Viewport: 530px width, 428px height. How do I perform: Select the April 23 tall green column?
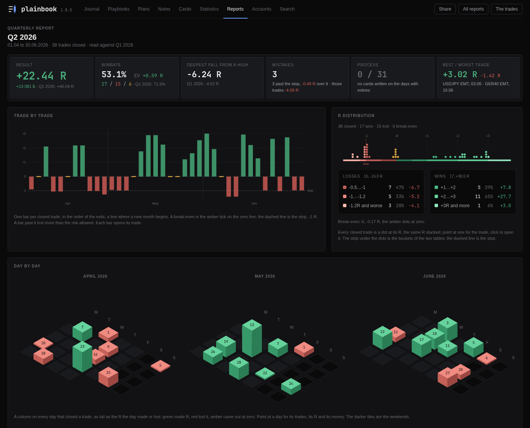click(x=83, y=356)
